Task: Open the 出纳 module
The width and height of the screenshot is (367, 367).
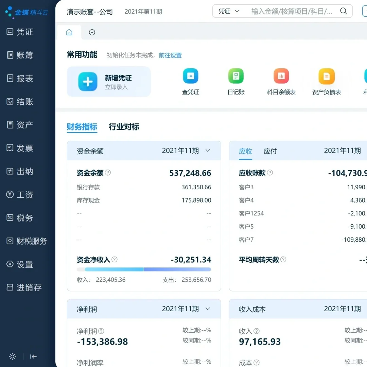Action: [x=20, y=171]
